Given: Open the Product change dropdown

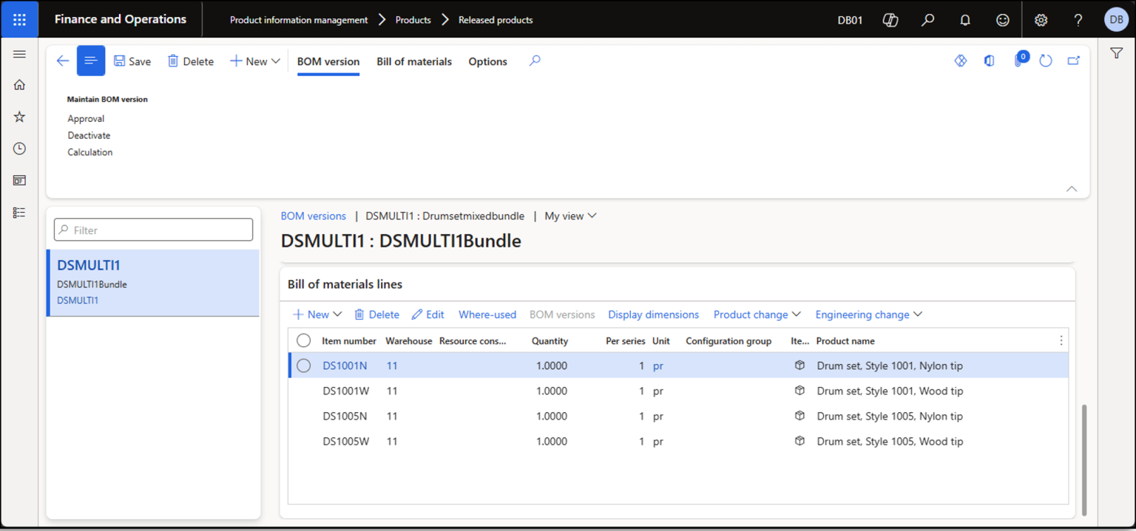Looking at the screenshot, I should [756, 314].
